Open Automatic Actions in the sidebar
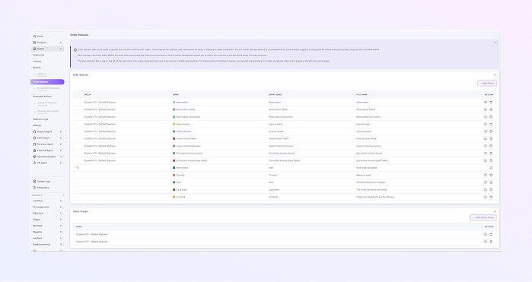This screenshot has width=532, height=282. [43, 97]
